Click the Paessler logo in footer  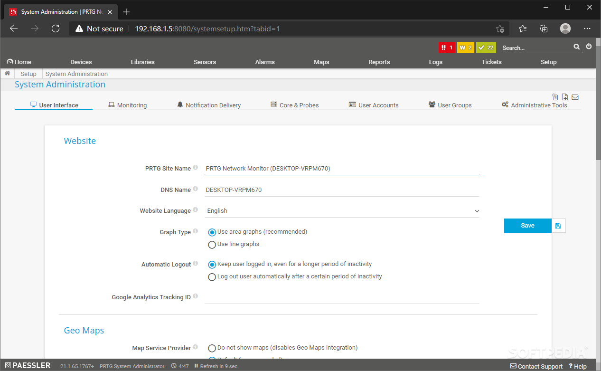28,365
